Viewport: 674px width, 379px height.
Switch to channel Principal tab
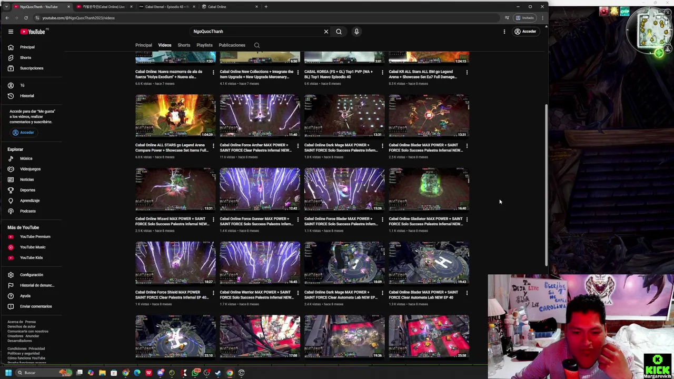coord(143,45)
